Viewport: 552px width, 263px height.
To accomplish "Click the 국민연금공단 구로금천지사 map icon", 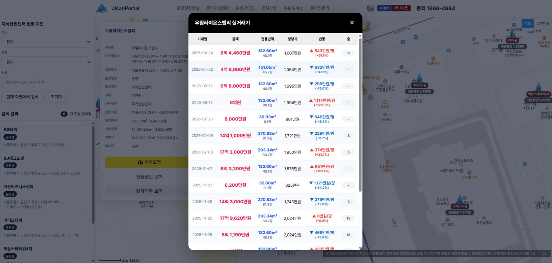I will pos(385,81).
